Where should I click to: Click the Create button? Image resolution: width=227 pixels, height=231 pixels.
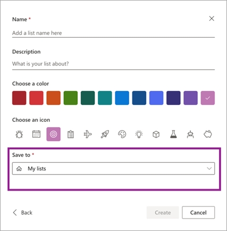163,212
